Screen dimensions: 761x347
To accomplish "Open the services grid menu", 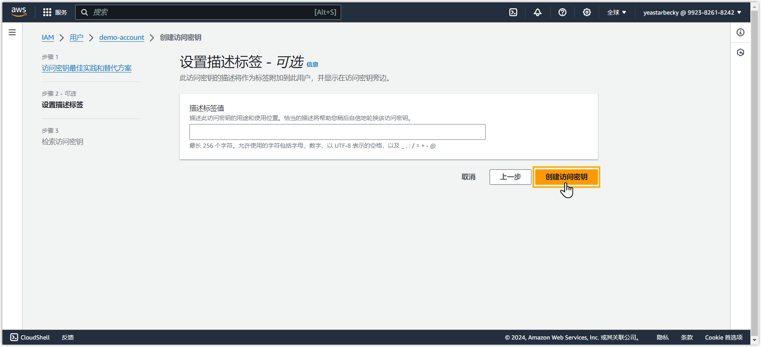I will [x=55, y=12].
